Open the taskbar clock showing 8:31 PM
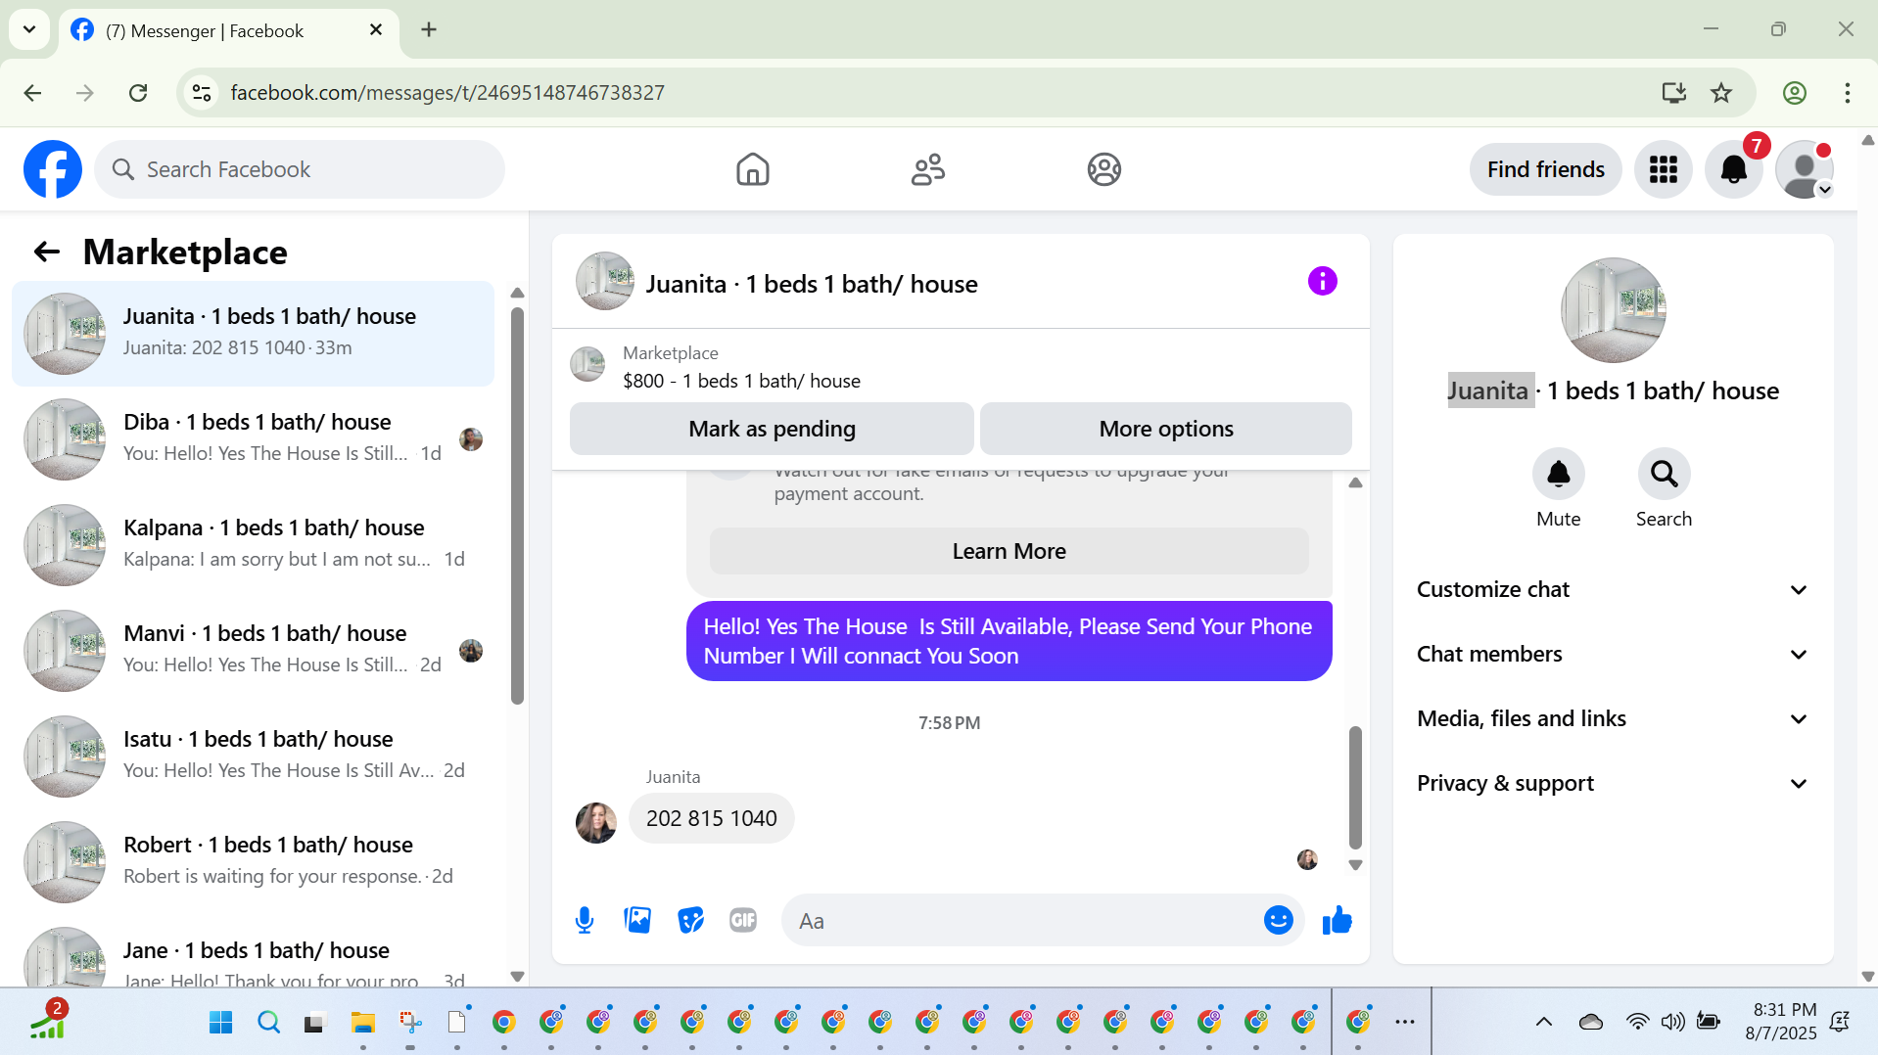Screen dimensions: 1878x1055 1781,1022
